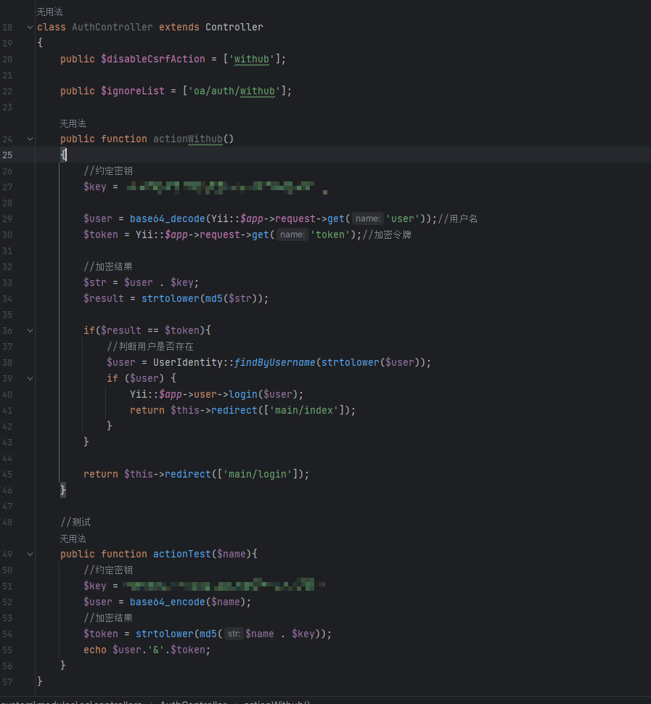The height and width of the screenshot is (704, 651).
Task: Open the '无用法' usages hint above actionTest function
Action: pos(73,539)
